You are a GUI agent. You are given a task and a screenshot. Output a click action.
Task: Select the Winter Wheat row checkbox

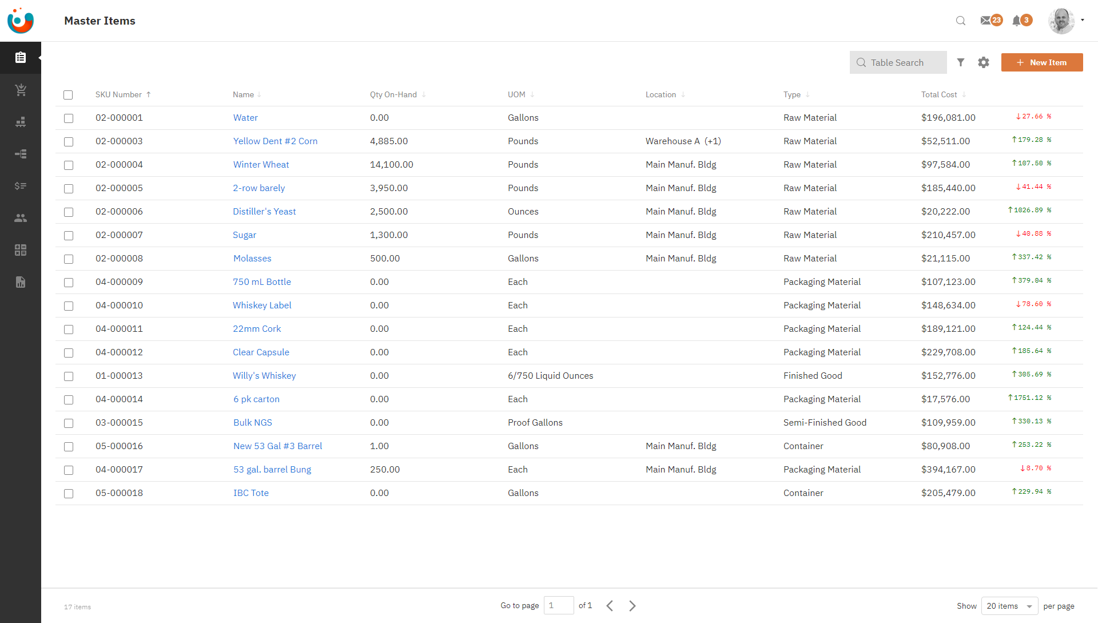pyautogui.click(x=69, y=165)
